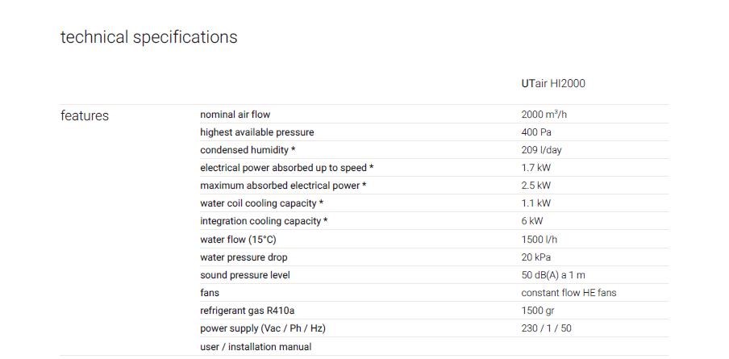
Task: Click the water pressure drop label
Action: click(x=244, y=257)
